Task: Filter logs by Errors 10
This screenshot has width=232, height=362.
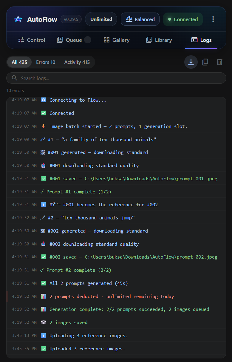Action: tap(46, 62)
